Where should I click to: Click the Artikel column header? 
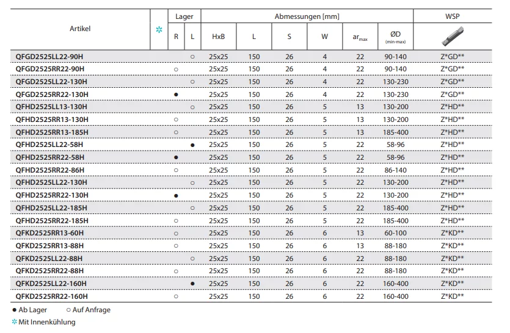pos(81,29)
